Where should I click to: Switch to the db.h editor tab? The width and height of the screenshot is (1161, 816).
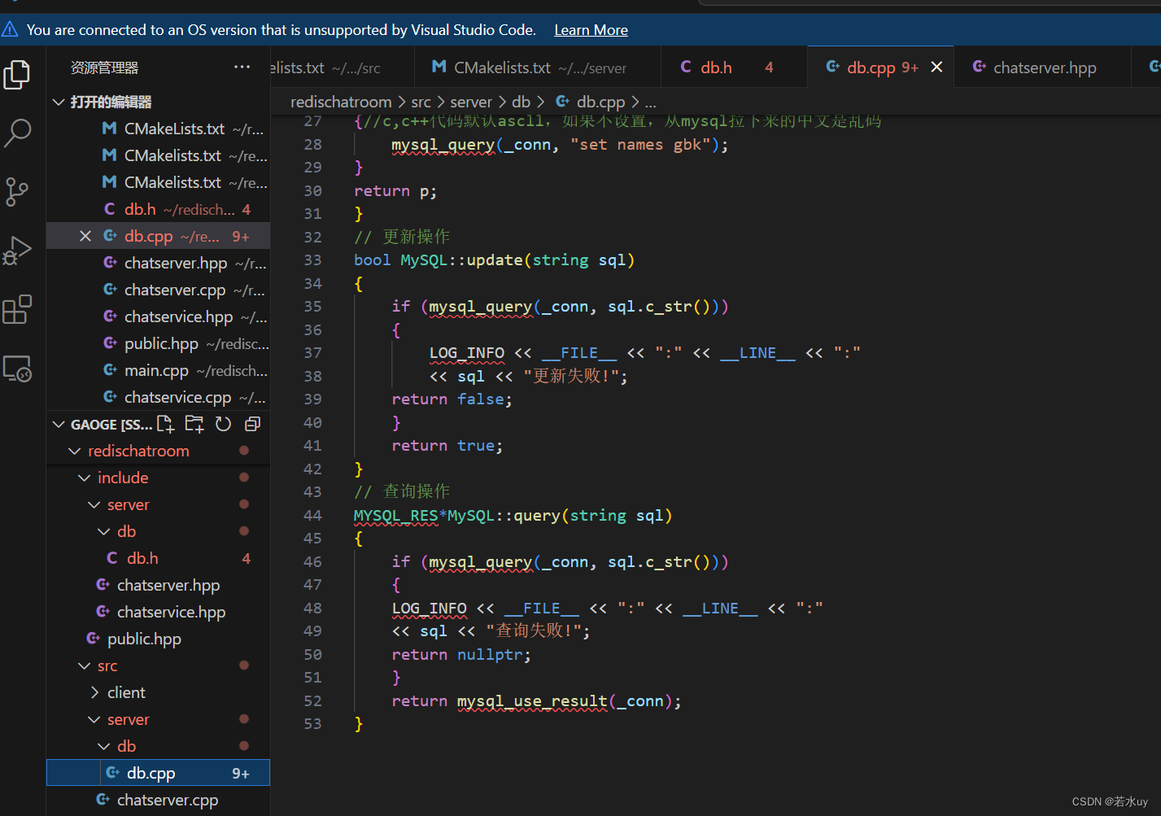(732, 68)
